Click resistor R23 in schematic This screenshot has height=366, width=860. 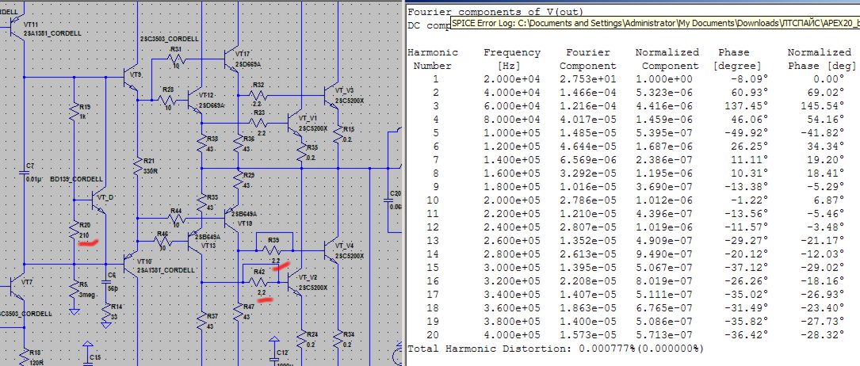tap(258, 122)
